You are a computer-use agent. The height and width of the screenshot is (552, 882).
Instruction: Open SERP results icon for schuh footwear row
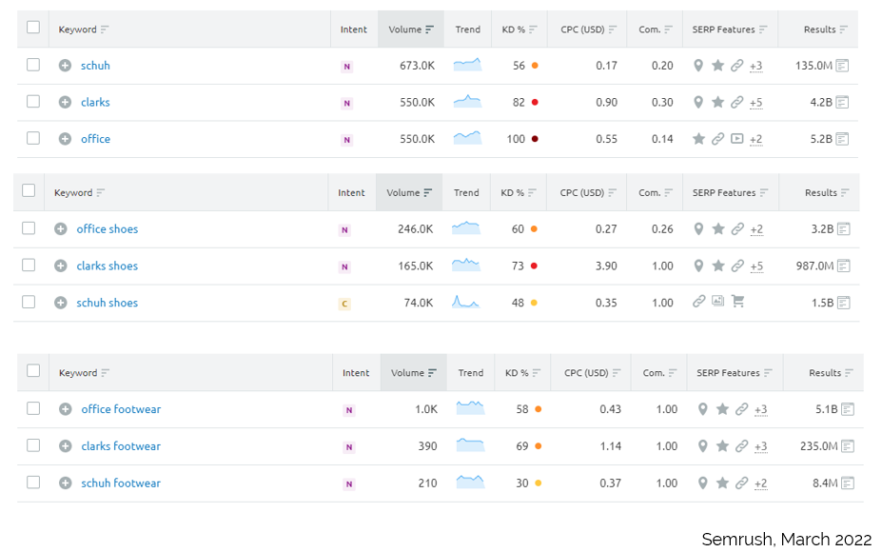coord(848,483)
